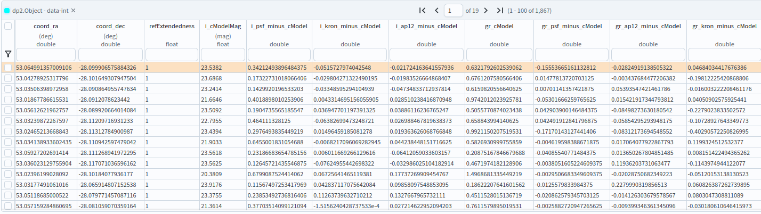Screen dimensions: 761x214
Task: Check the row with coord_ra 53.057159284860695
Action: click(x=7, y=205)
